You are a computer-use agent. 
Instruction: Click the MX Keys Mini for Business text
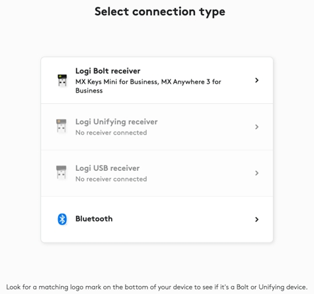click(x=116, y=82)
